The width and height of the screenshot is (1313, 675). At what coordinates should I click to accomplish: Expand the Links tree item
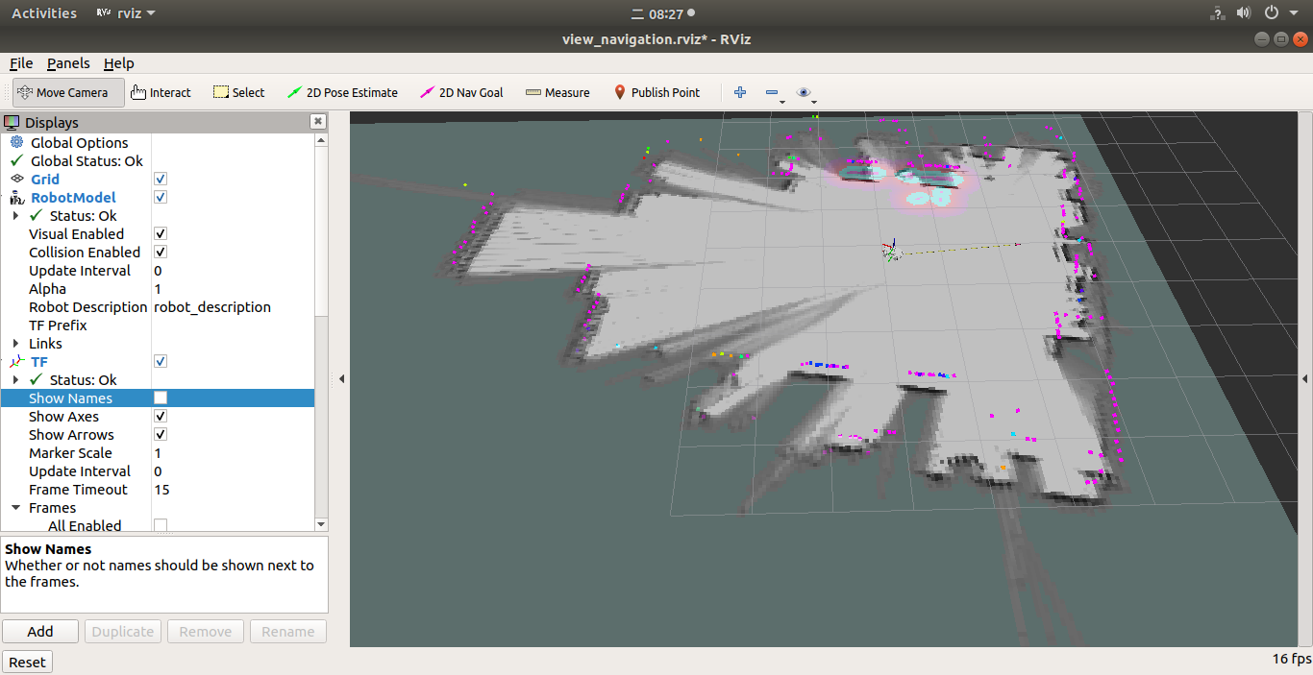15,343
